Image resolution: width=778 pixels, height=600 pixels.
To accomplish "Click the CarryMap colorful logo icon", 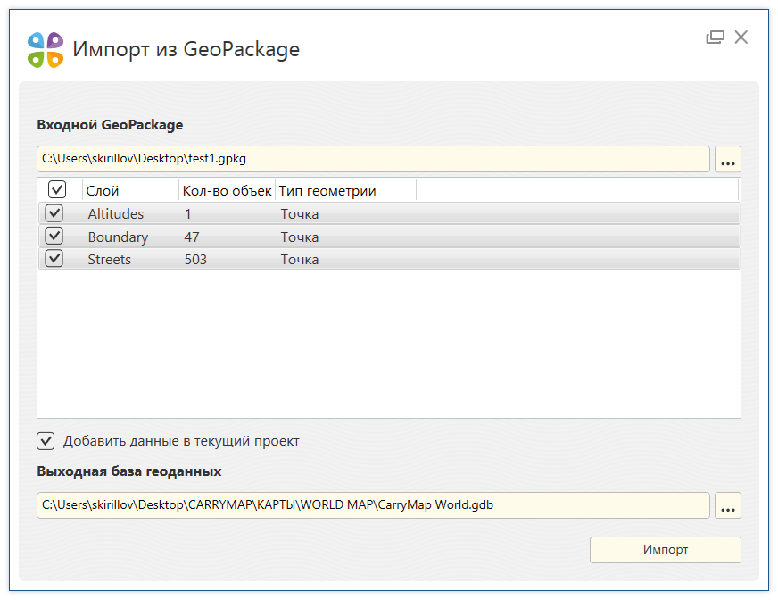I will (x=46, y=50).
